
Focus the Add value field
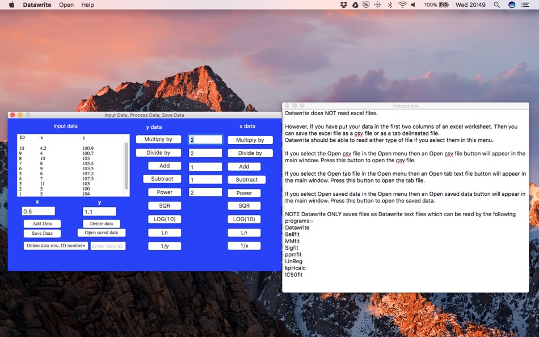pyautogui.click(x=205, y=167)
